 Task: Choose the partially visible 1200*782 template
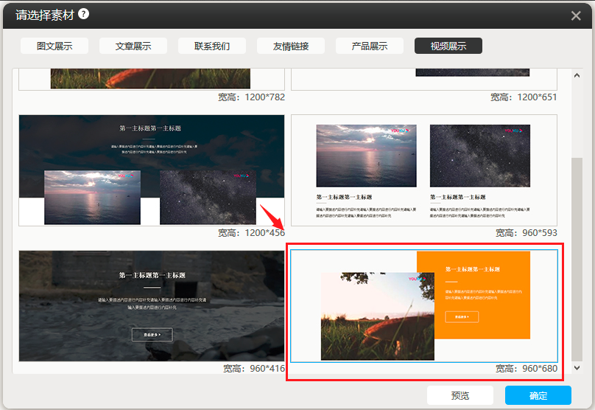(151, 79)
